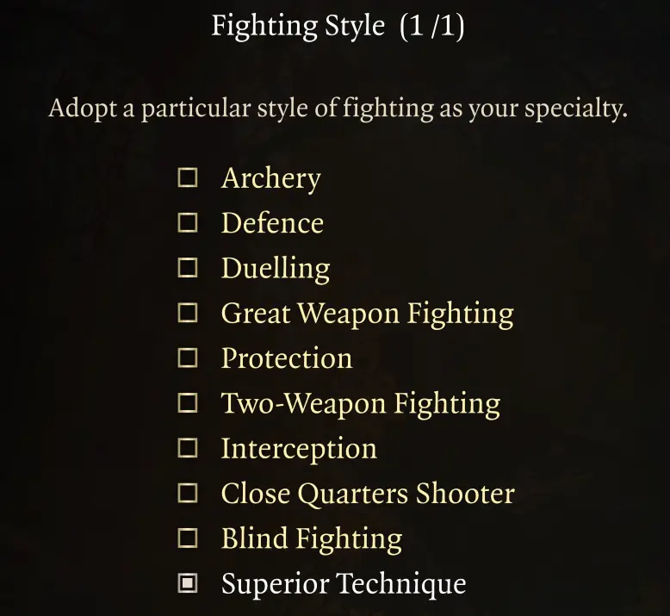Screen dimensions: 670x616
Task: Choose Close Quarters Shooter text
Action: (x=368, y=494)
